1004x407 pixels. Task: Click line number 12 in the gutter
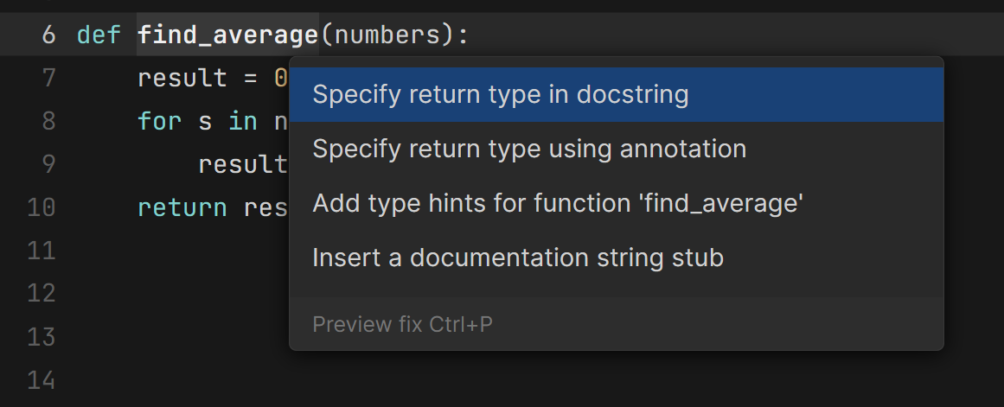[x=42, y=294]
